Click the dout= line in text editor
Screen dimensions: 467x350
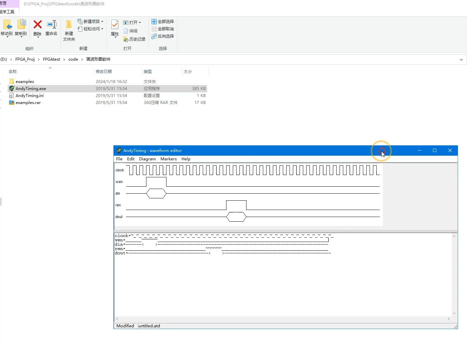(223, 253)
